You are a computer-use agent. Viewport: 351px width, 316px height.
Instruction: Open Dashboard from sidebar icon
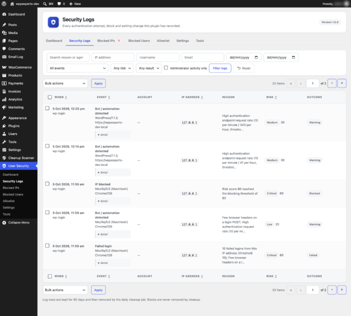(x=4, y=14)
